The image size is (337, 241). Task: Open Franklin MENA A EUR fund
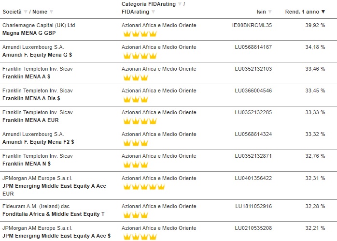(30, 120)
